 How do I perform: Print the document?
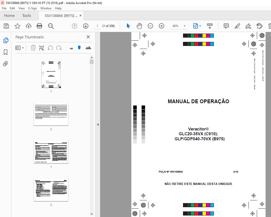coord(39,26)
